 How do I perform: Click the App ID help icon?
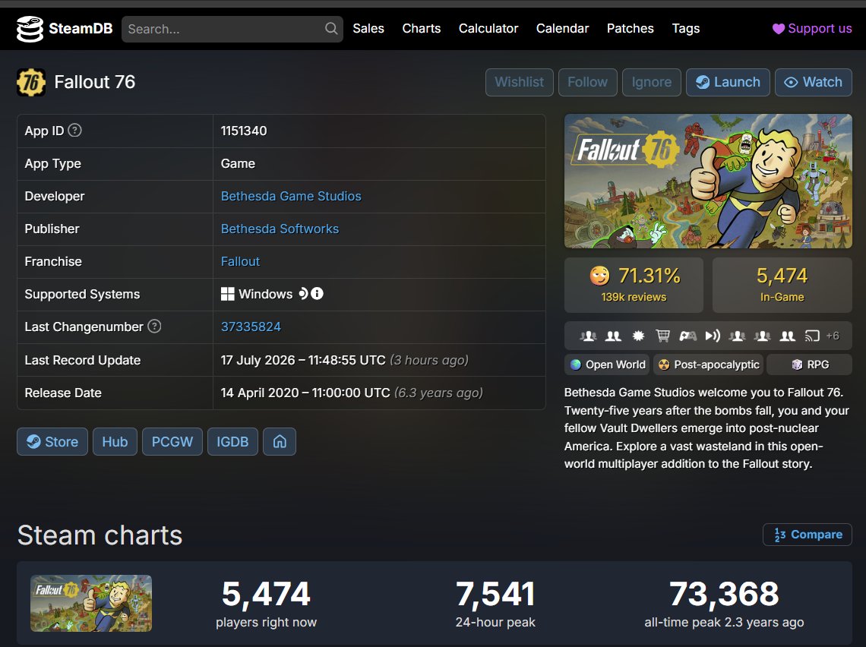point(74,131)
